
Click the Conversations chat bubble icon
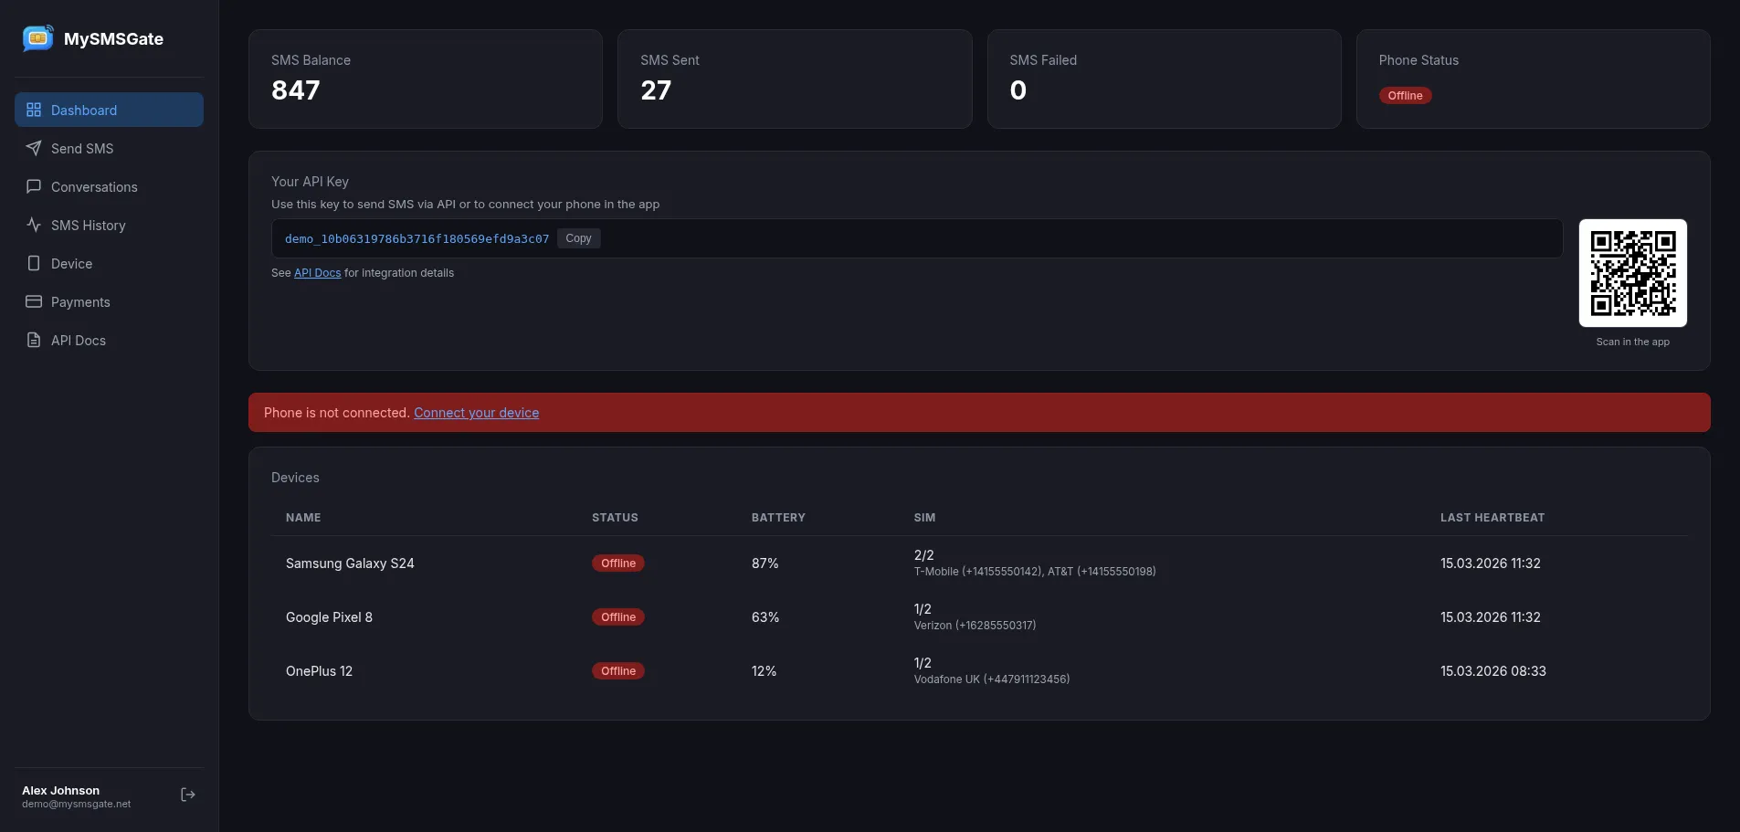coord(34,186)
